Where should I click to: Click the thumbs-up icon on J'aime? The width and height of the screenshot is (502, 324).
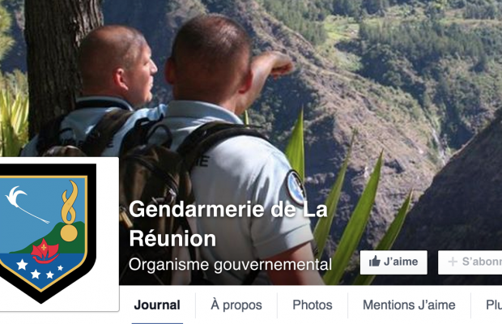point(375,262)
